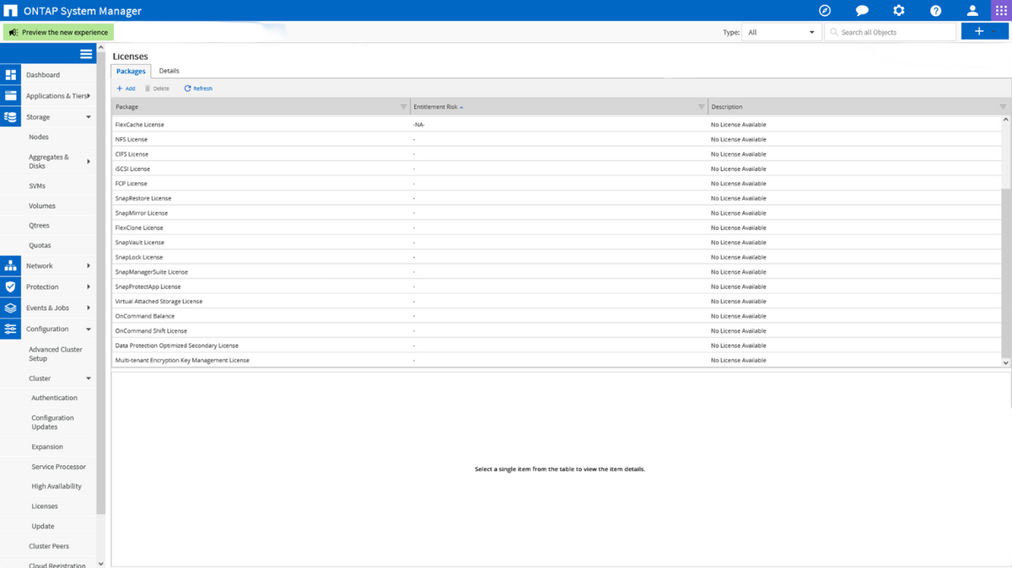The width and height of the screenshot is (1012, 568).
Task: Open the Description column filter icon
Action: 1003,107
